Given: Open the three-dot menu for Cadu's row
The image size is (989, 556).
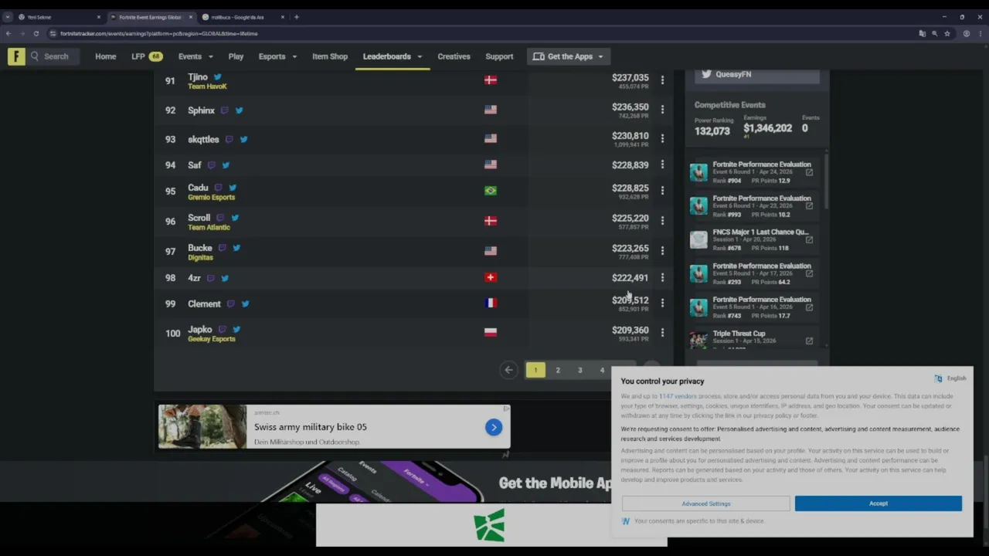Looking at the screenshot, I should point(662,190).
